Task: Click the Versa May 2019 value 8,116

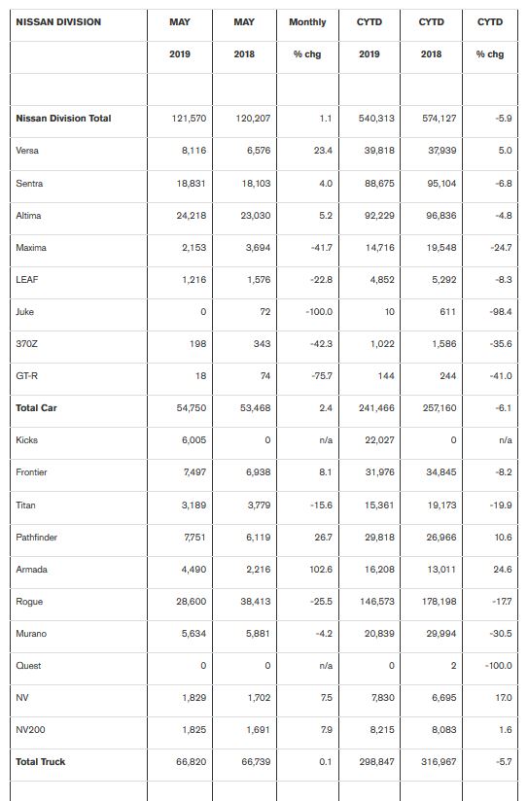Action: (194, 151)
